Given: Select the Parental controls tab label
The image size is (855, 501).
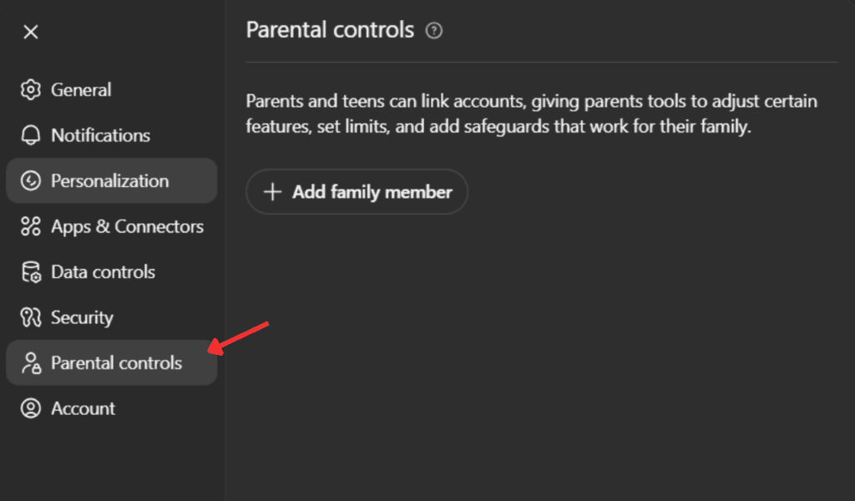Looking at the screenshot, I should [116, 363].
